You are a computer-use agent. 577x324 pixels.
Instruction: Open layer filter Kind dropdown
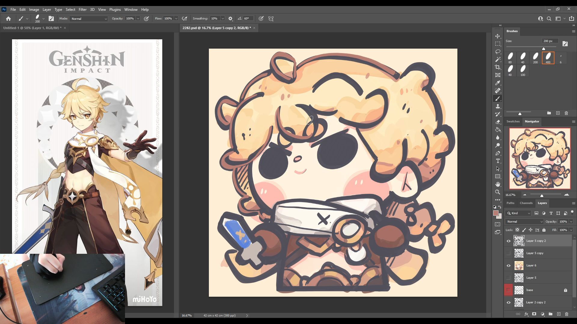(x=519, y=213)
